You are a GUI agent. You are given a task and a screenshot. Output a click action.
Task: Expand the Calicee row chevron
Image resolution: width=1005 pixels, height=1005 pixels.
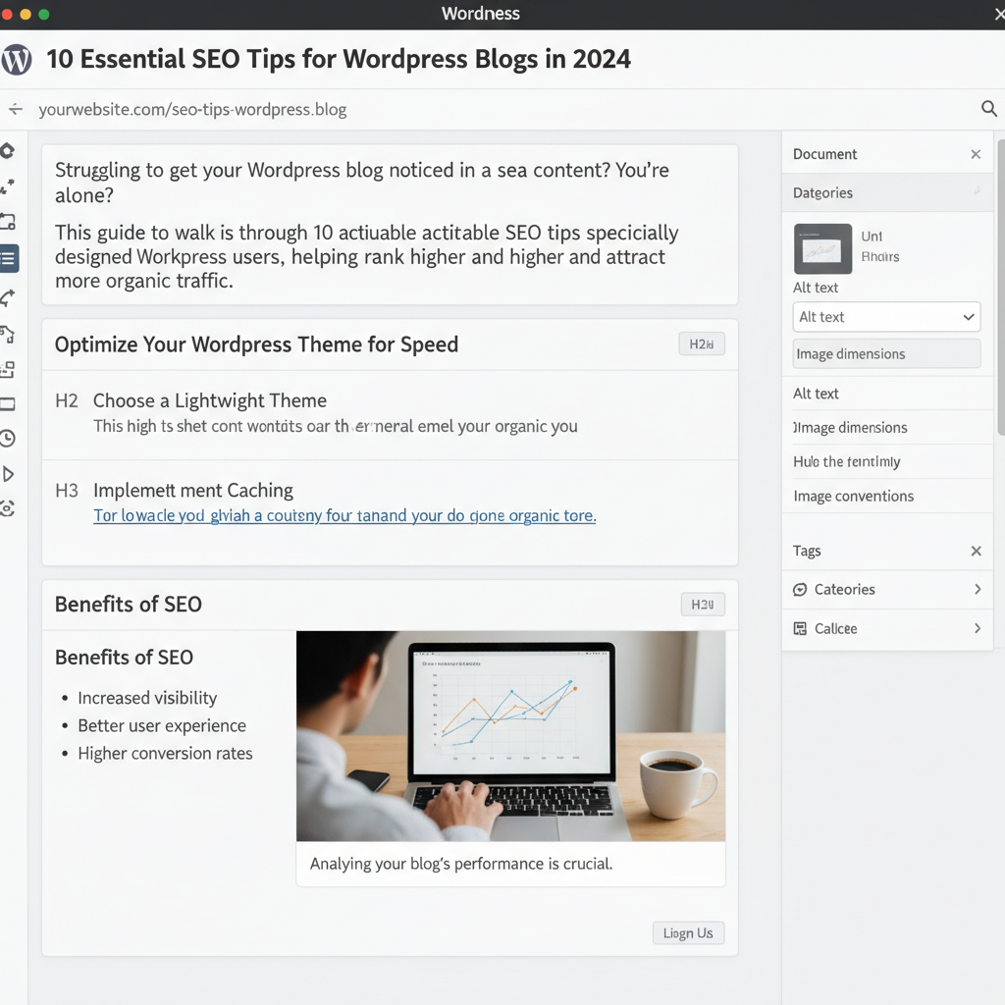click(x=977, y=628)
